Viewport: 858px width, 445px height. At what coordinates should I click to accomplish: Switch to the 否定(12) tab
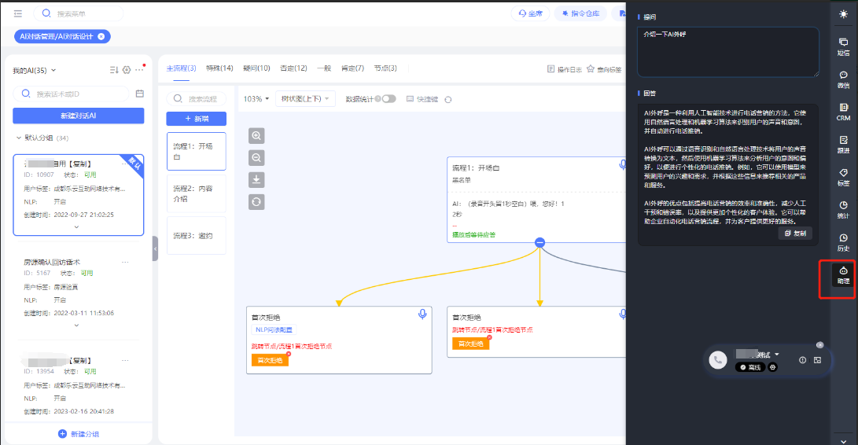(293, 68)
